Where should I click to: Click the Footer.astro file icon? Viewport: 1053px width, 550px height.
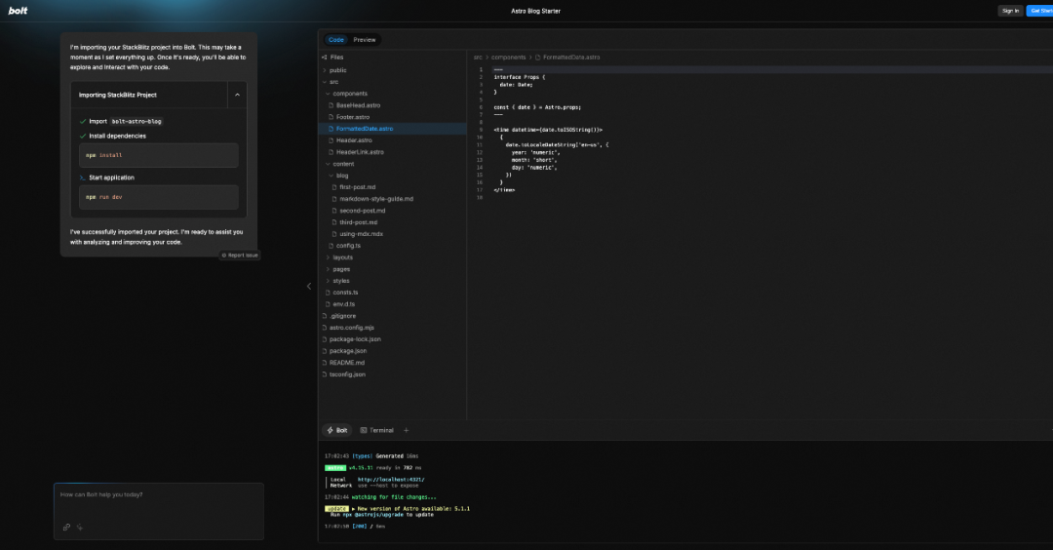tap(331, 117)
